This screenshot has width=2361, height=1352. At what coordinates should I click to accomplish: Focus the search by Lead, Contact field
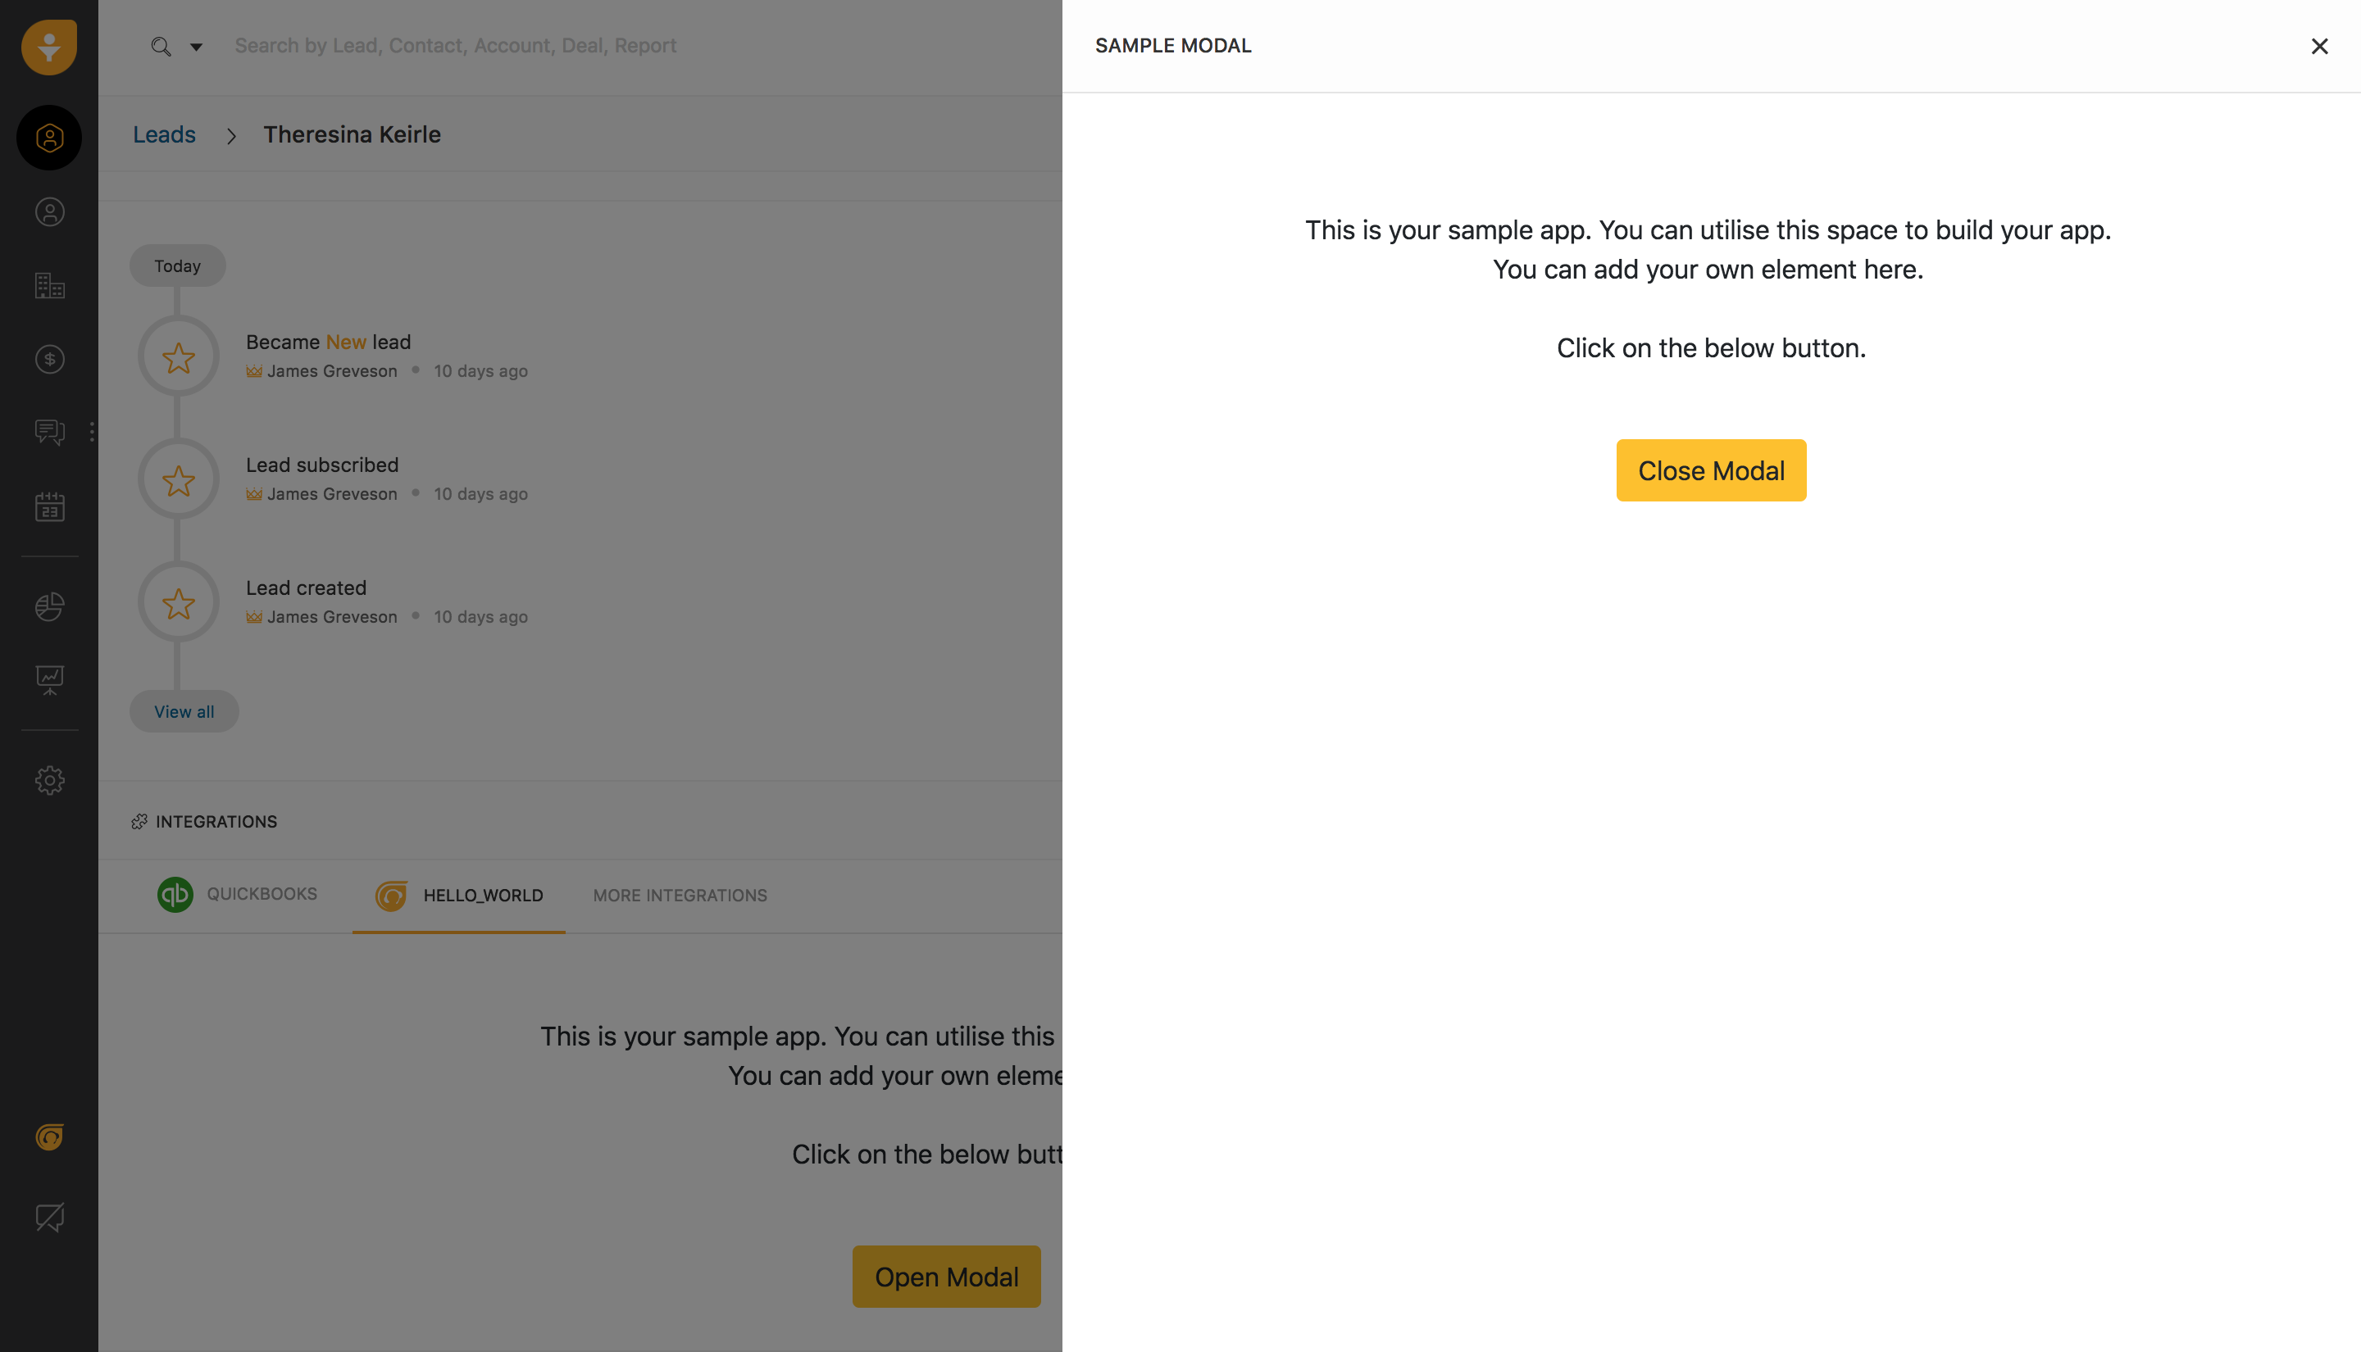(x=455, y=46)
